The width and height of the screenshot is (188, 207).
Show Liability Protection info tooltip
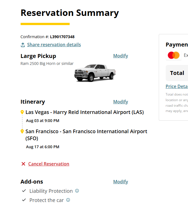[77, 191]
